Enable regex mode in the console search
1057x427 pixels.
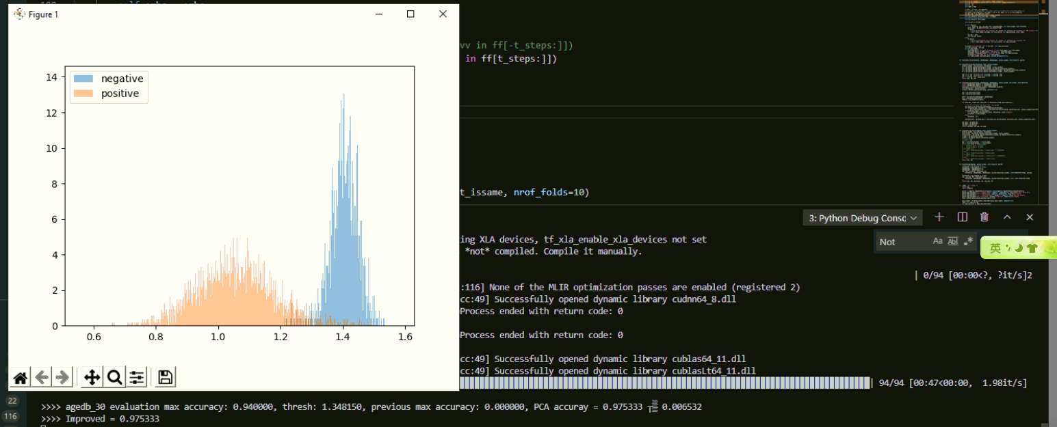pyautogui.click(x=966, y=241)
